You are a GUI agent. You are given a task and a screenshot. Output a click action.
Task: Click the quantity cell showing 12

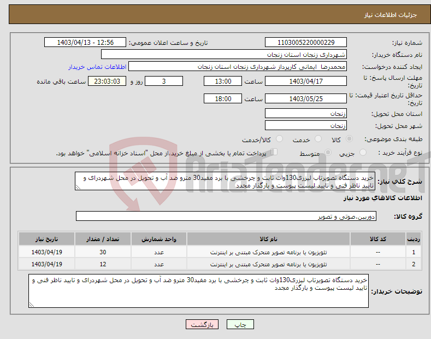click(x=103, y=264)
